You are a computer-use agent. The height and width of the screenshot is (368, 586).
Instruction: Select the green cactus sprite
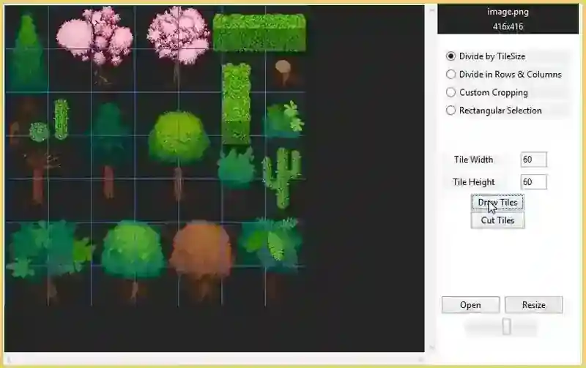281,177
